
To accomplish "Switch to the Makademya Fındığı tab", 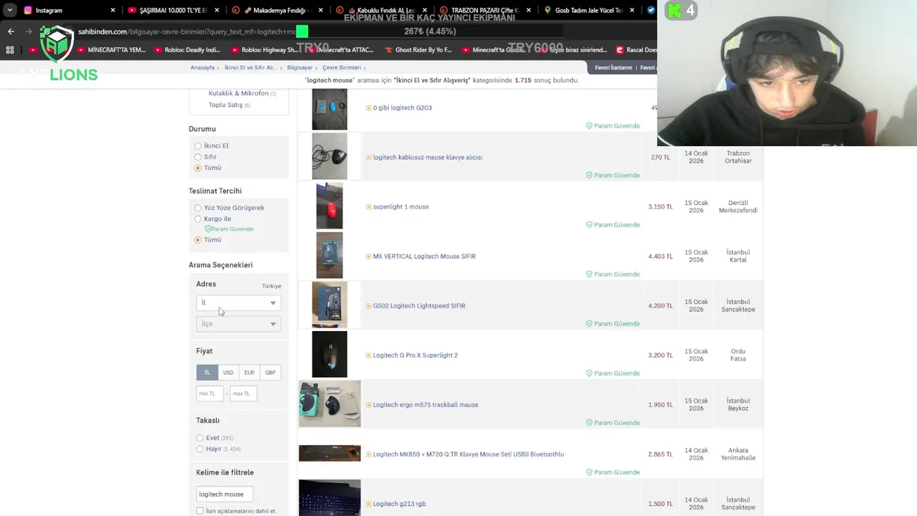I will pos(276,10).
